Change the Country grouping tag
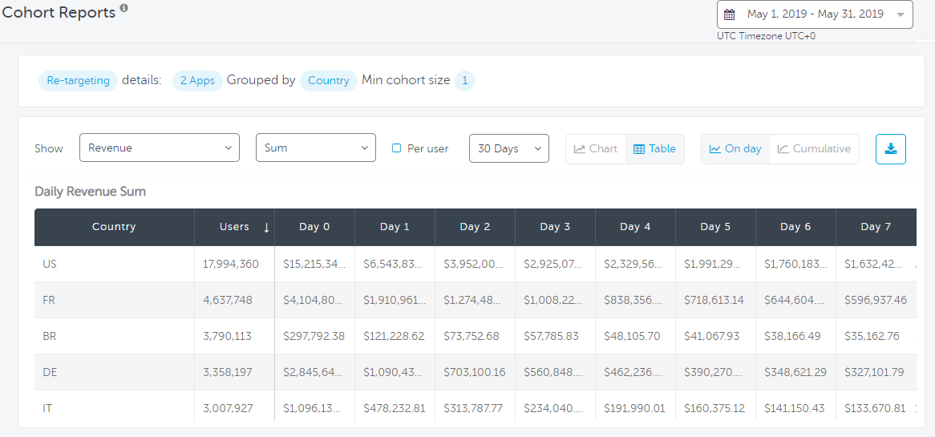Viewport: 935px width, 437px height. [329, 81]
